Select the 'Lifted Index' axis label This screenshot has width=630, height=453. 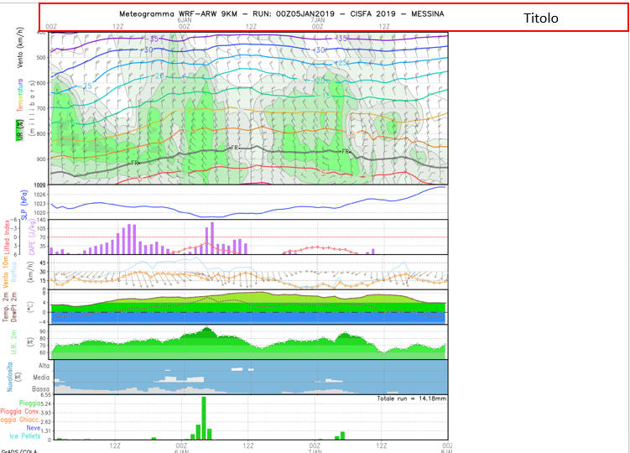point(7,237)
